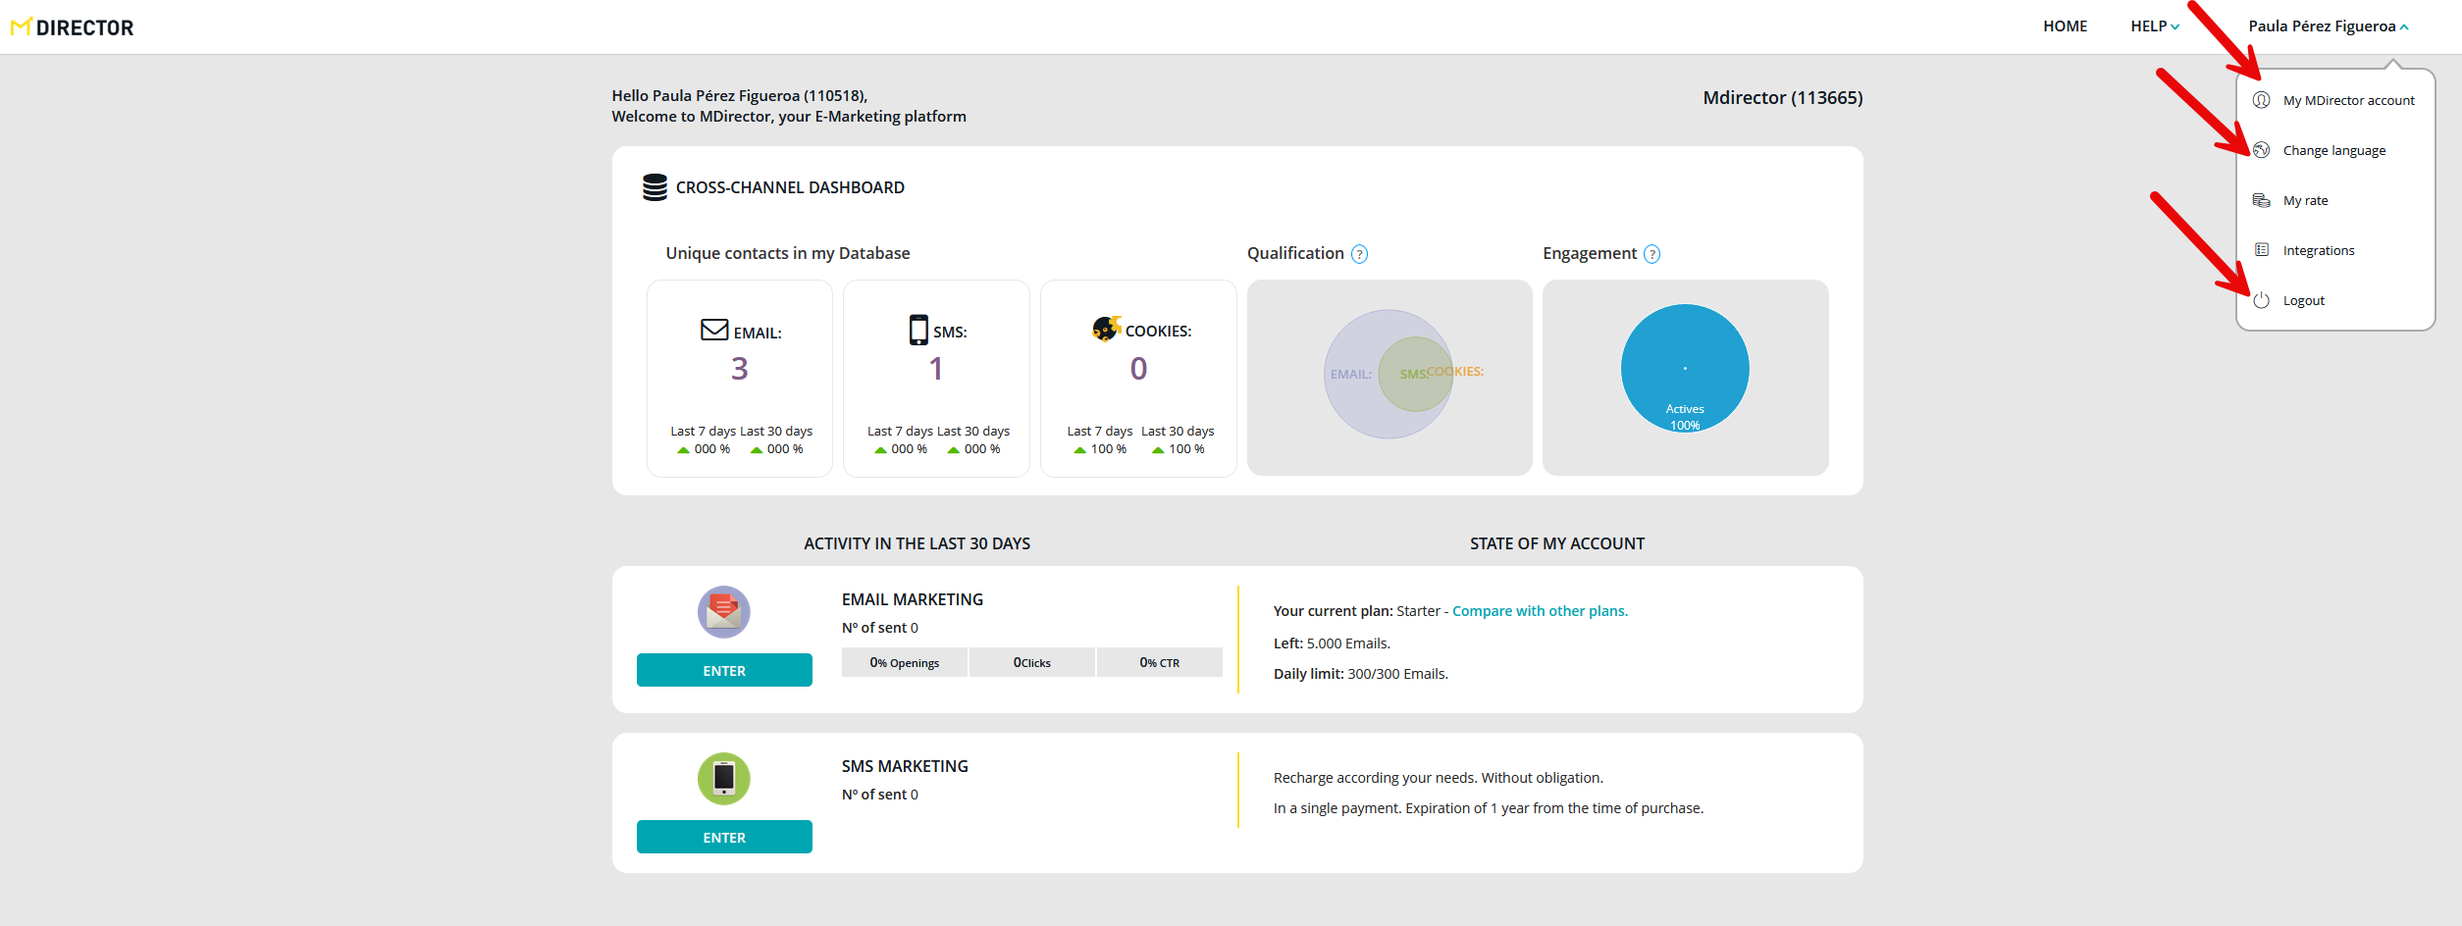Select Change language from user menu

2333,150
